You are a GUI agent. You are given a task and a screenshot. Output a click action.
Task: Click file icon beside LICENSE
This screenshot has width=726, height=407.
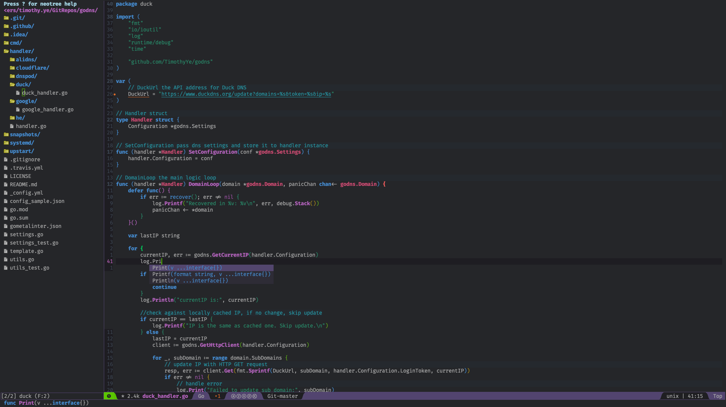click(x=6, y=176)
